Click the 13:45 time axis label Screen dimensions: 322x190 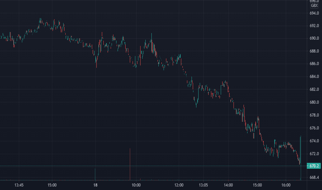(19, 185)
